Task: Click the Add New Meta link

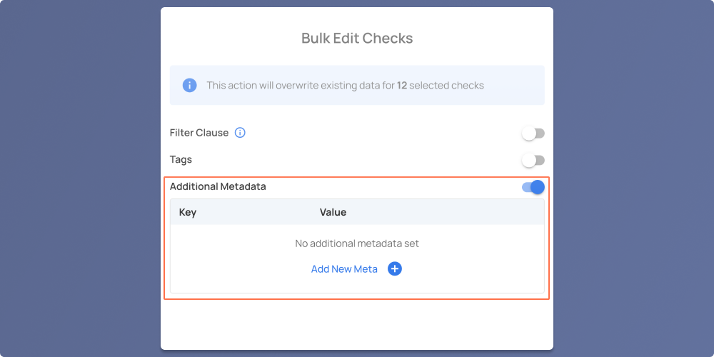Action: pyautogui.click(x=344, y=269)
